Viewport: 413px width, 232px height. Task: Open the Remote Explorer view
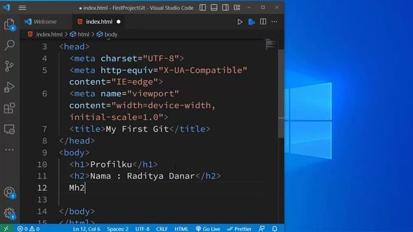[x=10, y=129]
